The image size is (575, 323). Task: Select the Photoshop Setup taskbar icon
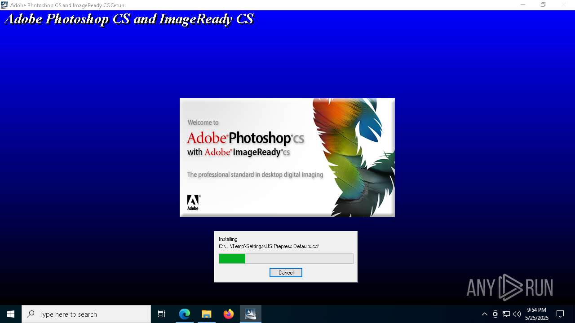coord(251,314)
